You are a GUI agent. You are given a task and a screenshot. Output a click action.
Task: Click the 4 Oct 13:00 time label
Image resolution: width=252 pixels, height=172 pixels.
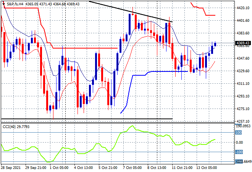(83, 168)
